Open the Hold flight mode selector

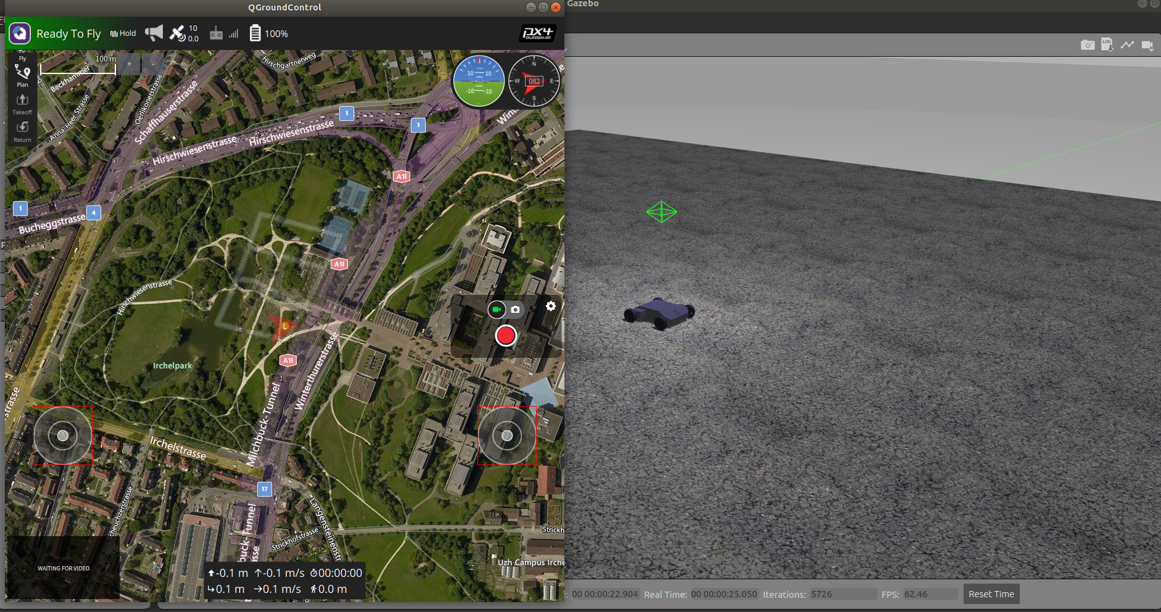(123, 33)
